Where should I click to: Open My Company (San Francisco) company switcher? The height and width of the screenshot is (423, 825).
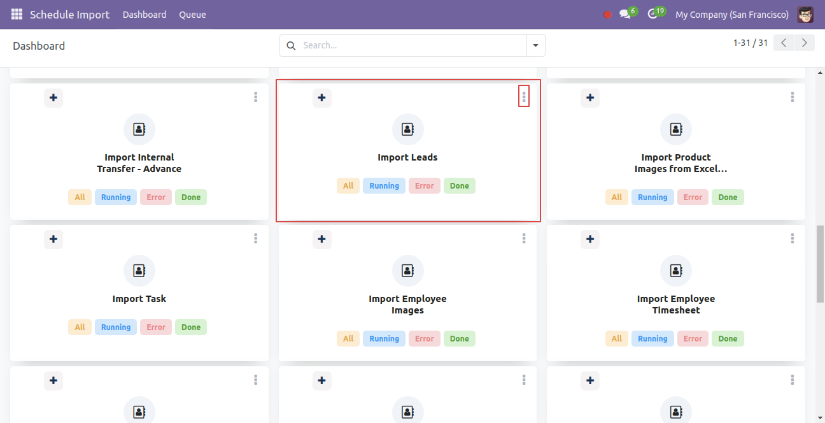point(732,15)
